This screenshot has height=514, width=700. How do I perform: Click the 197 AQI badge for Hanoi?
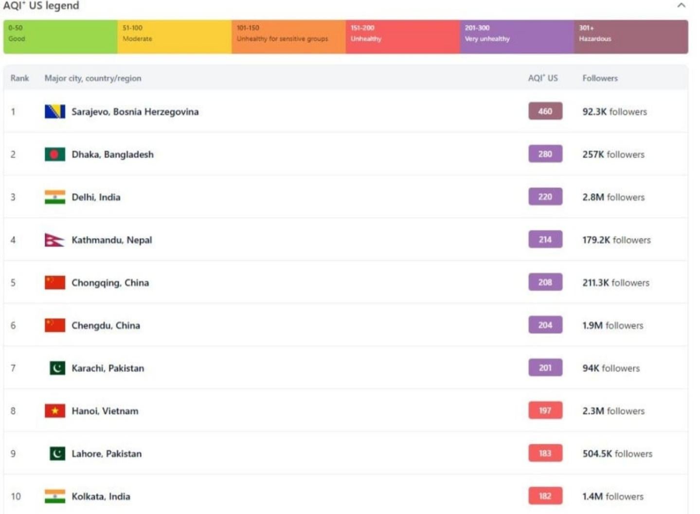tap(545, 411)
